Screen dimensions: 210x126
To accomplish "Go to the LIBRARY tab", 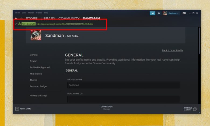I will tap(48, 18).
